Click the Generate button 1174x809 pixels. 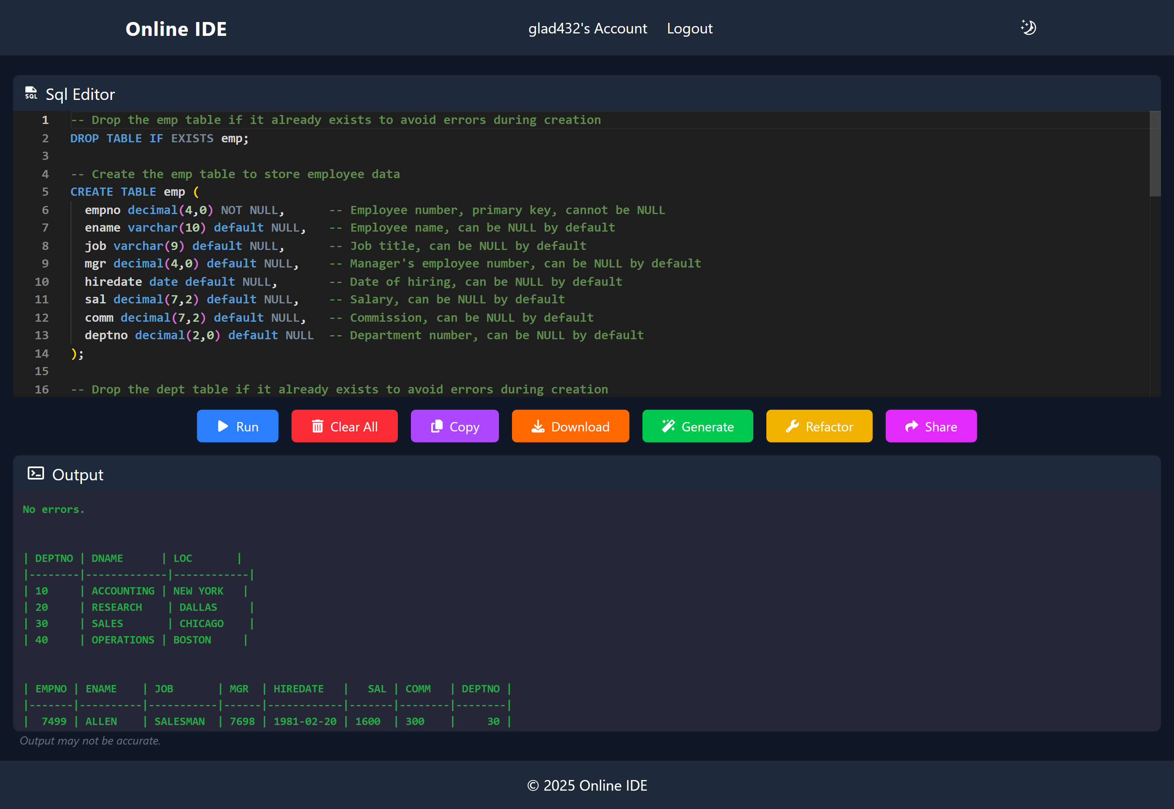click(x=697, y=426)
